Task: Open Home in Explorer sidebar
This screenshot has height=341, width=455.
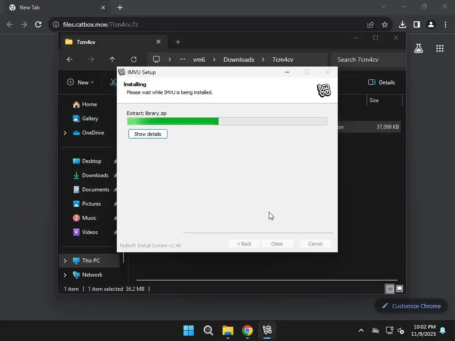Action: point(89,104)
